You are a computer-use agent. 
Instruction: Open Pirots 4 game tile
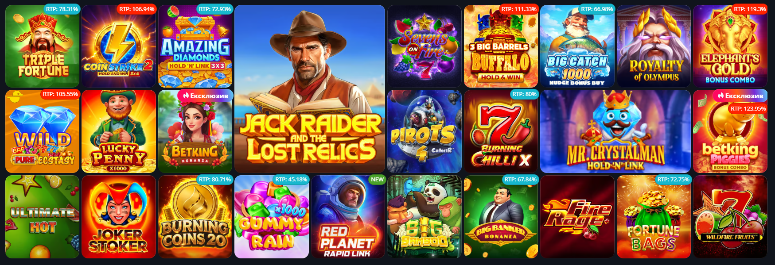424,131
